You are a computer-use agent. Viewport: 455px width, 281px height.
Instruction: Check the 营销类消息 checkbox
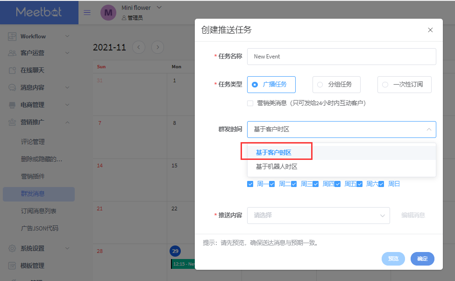250,103
